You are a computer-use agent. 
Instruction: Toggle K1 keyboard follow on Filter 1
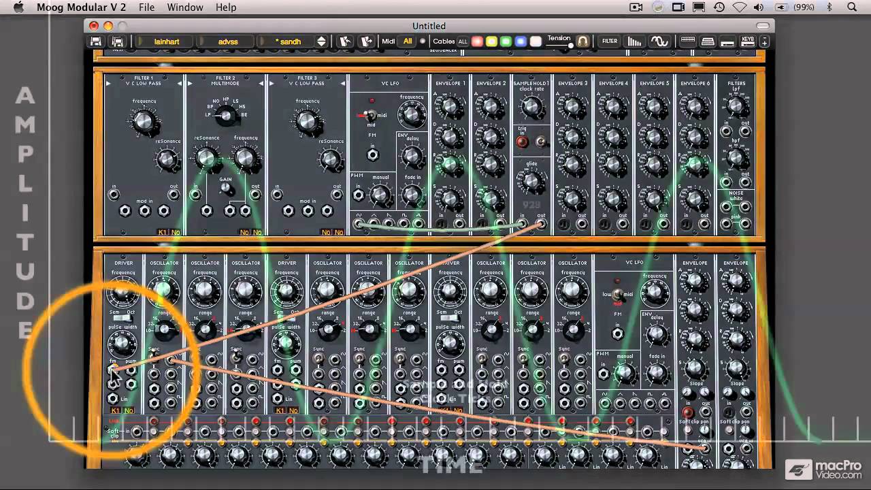click(x=163, y=232)
